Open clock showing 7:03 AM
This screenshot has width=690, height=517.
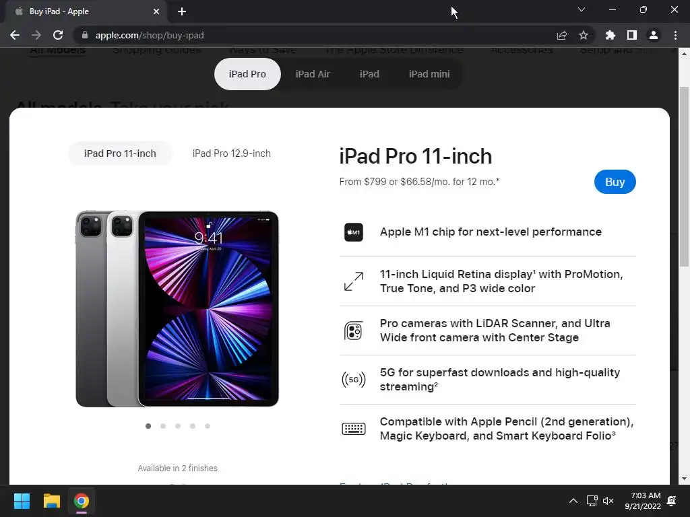pyautogui.click(x=642, y=501)
